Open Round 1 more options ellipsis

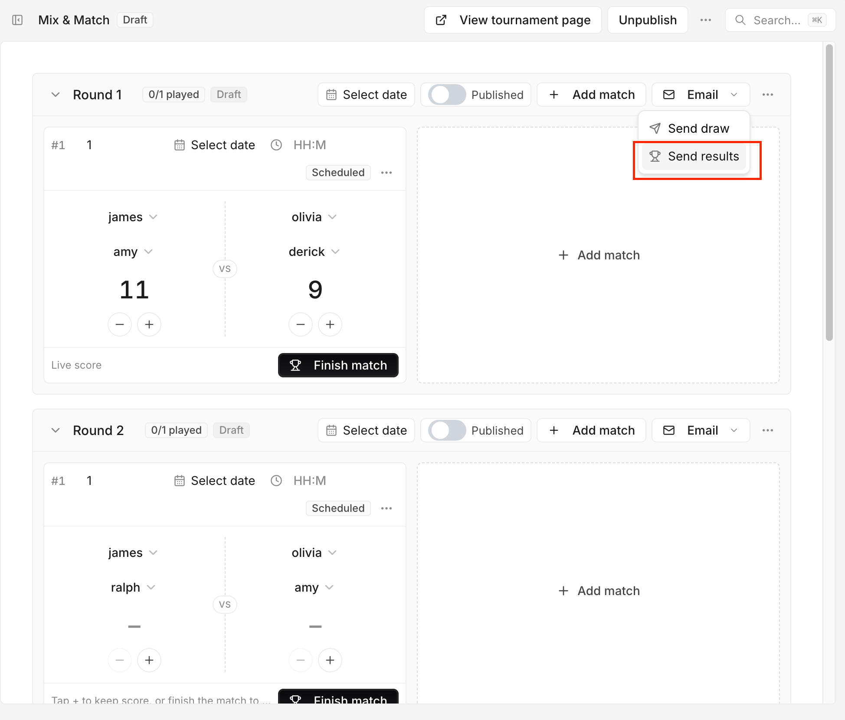point(768,95)
